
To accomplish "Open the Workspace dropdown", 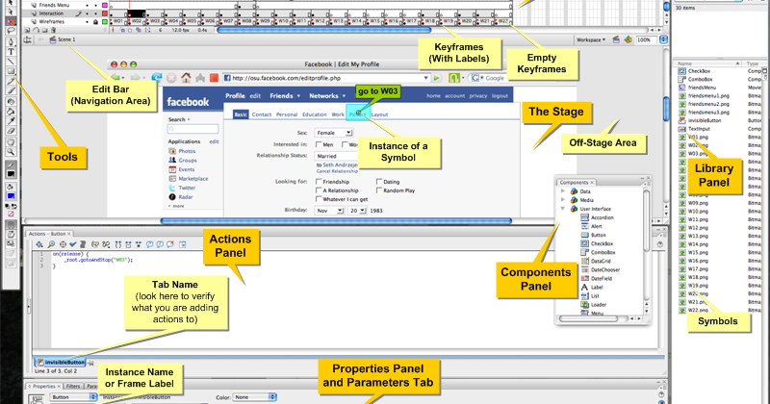I will click(x=591, y=39).
